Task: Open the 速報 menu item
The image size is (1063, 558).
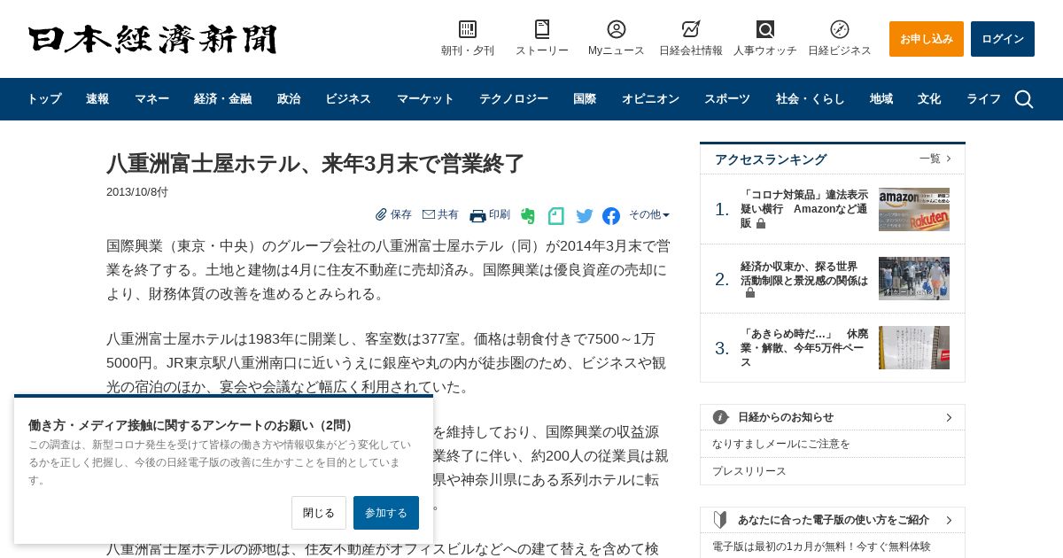Action: click(97, 99)
